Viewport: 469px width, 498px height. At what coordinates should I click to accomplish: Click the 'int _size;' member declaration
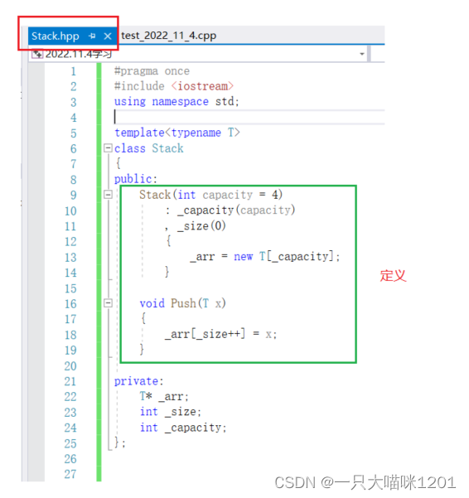[171, 412]
